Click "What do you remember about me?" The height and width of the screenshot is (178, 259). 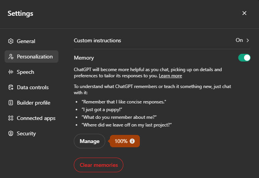(x=119, y=117)
